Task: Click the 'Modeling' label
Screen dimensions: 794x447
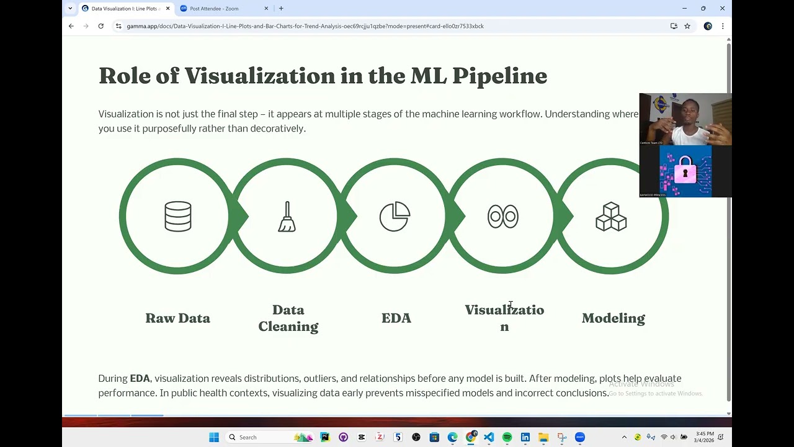Action: [613, 318]
